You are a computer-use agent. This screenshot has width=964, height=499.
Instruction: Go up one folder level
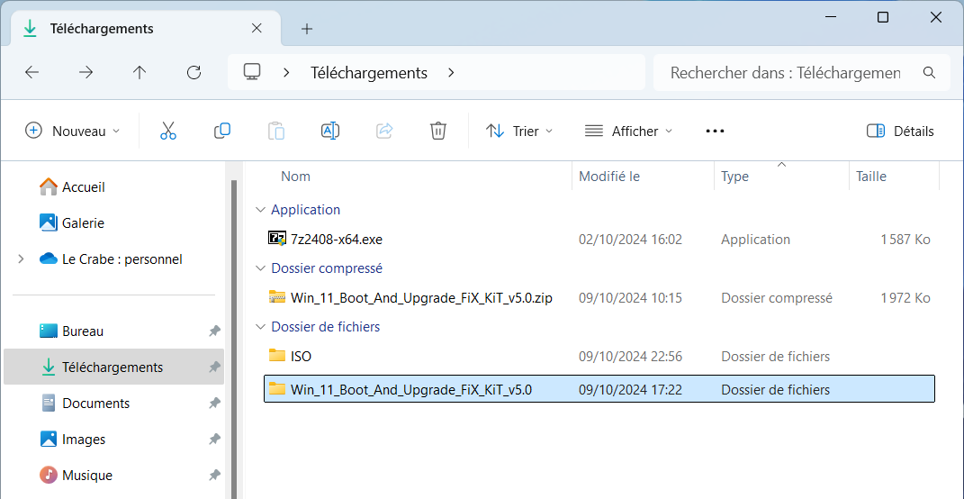[x=140, y=73]
